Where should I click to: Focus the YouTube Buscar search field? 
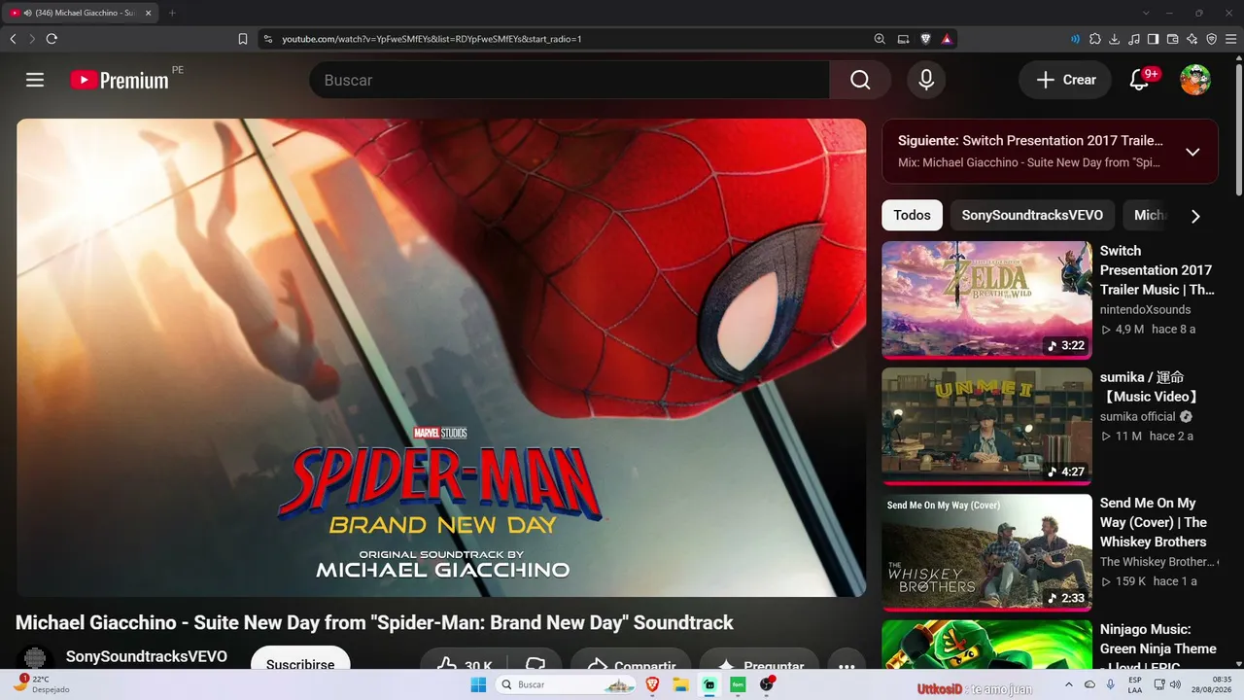pos(570,80)
